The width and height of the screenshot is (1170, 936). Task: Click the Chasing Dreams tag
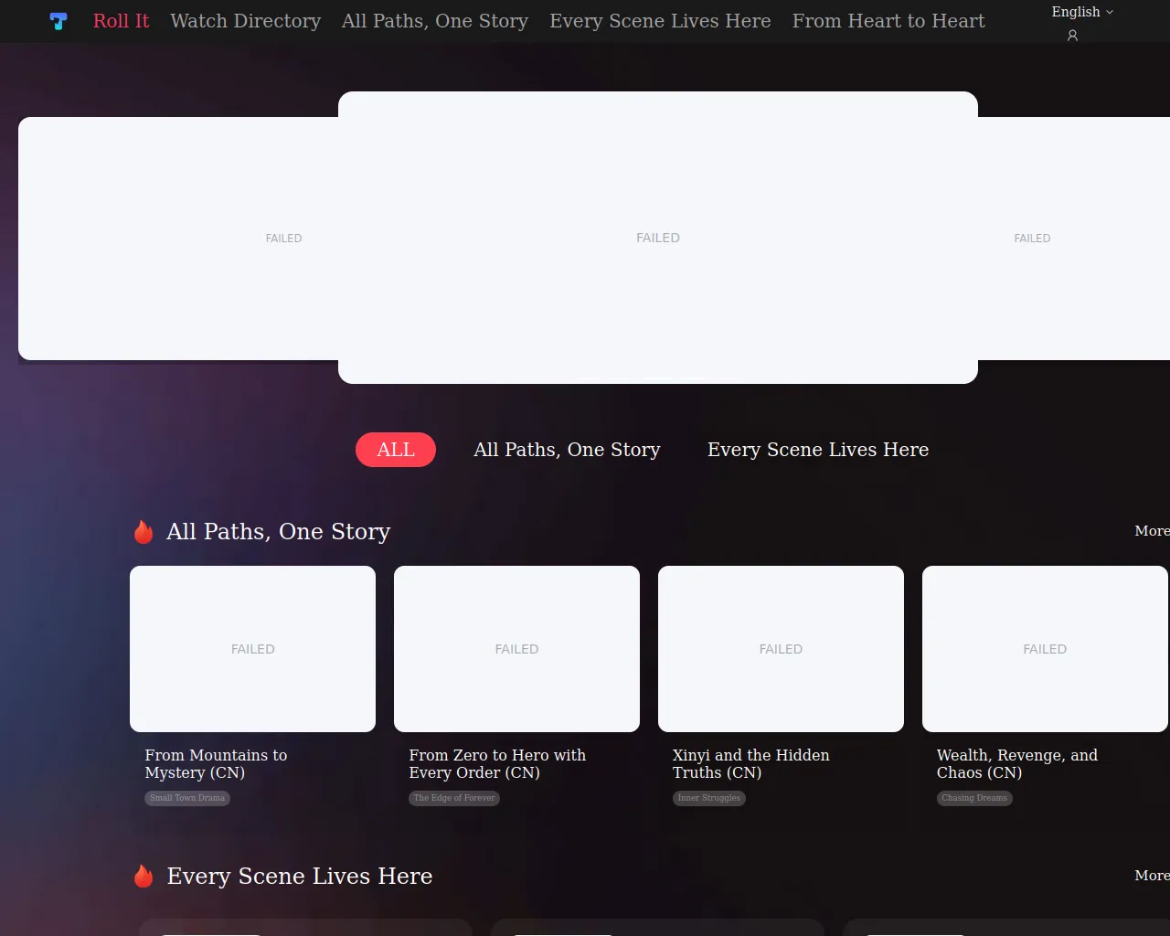tap(974, 798)
